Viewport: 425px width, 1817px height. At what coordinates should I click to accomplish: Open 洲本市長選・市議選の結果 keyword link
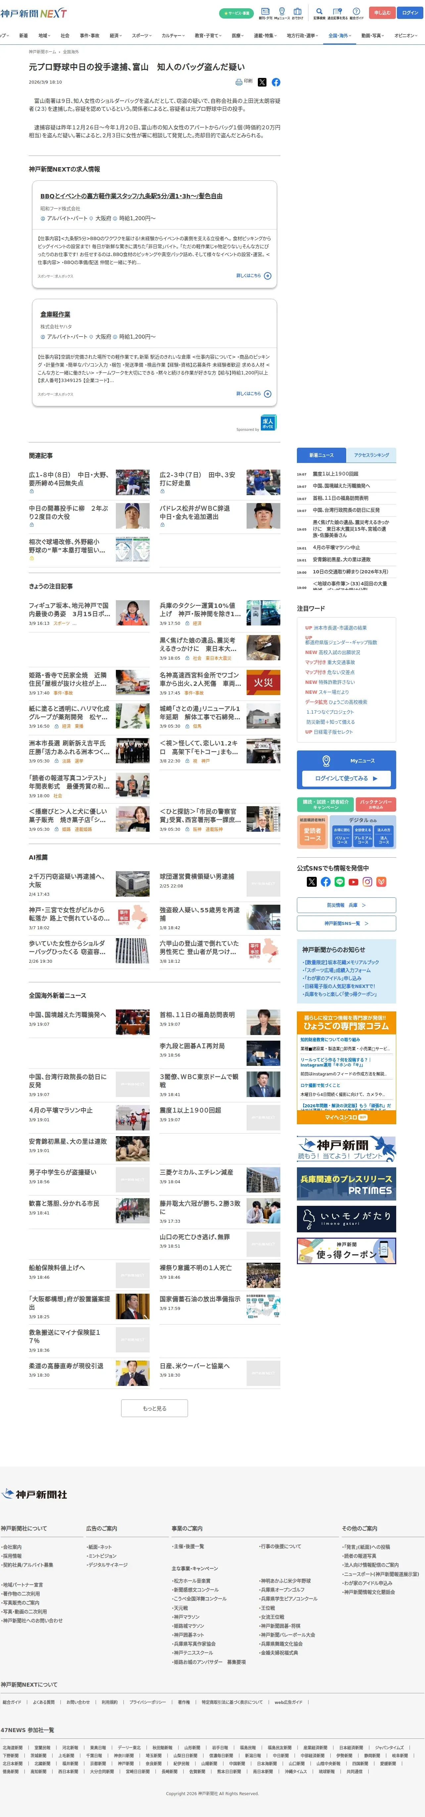[340, 628]
